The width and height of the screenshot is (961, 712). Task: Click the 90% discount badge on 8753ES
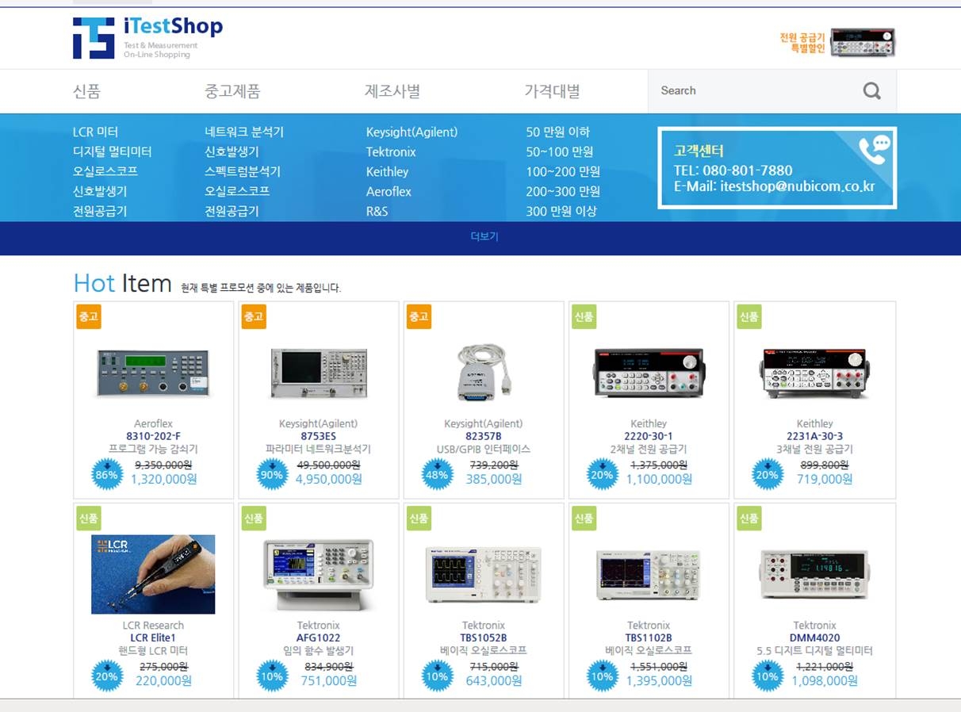point(272,474)
